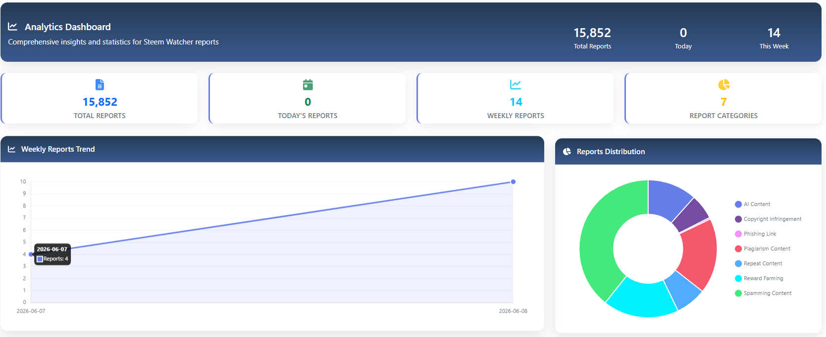Click the 2026-06-07 data point on trend line
The image size is (826, 337).
(x=31, y=254)
